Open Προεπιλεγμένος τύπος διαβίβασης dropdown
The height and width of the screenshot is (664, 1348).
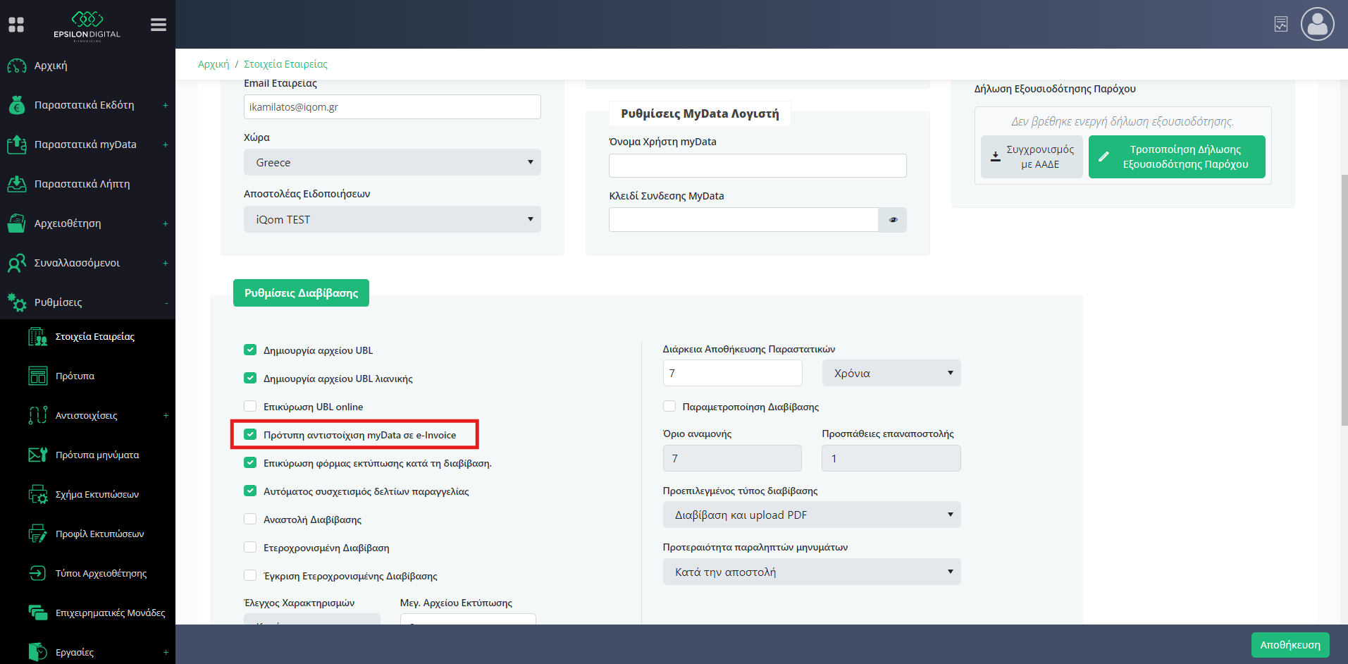point(811,515)
